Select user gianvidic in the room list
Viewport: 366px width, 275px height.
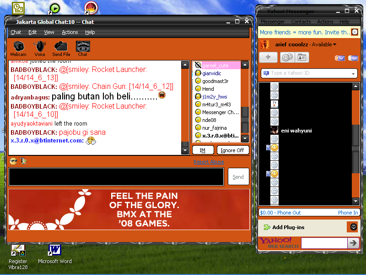(211, 73)
